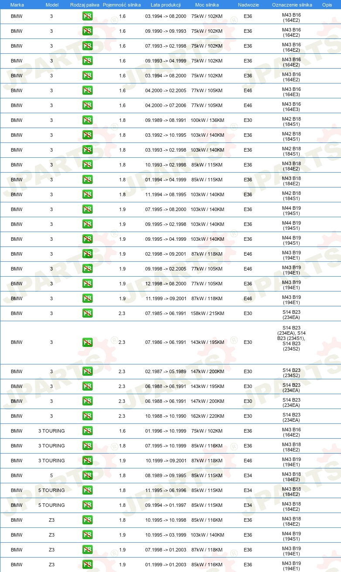Click the Oznaczenie silnika column header
Screen dimensions: 341x572
tap(292, 5)
